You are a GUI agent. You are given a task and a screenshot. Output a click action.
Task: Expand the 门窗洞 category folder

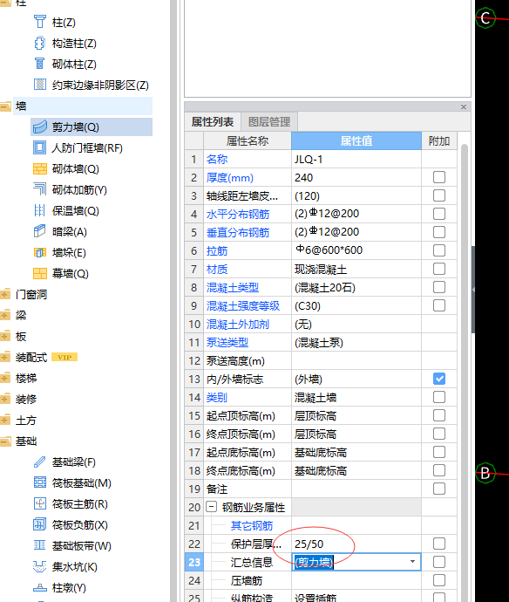coord(5,295)
